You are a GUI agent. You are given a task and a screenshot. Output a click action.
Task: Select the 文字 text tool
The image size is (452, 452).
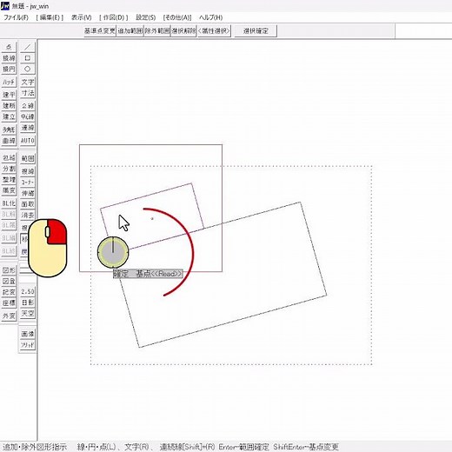[x=28, y=83]
